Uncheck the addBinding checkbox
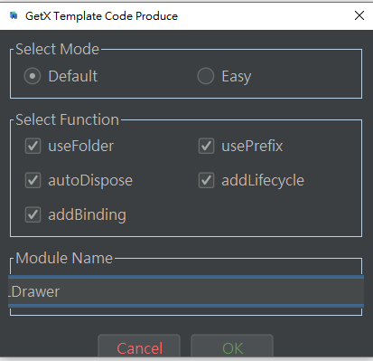Image resolution: width=373 pixels, height=361 pixels. [33, 214]
